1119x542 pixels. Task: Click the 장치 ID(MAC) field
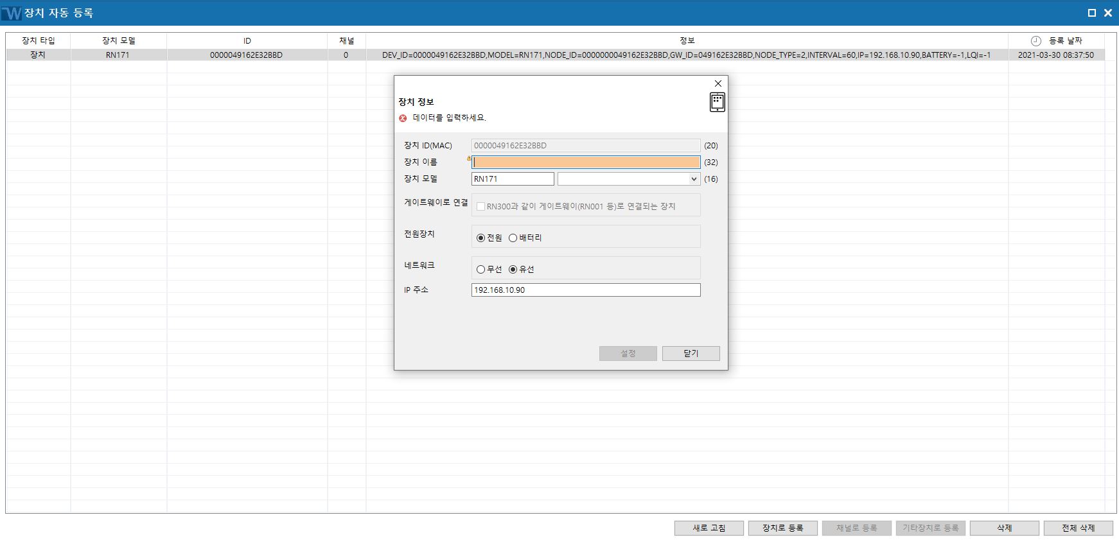(586, 146)
